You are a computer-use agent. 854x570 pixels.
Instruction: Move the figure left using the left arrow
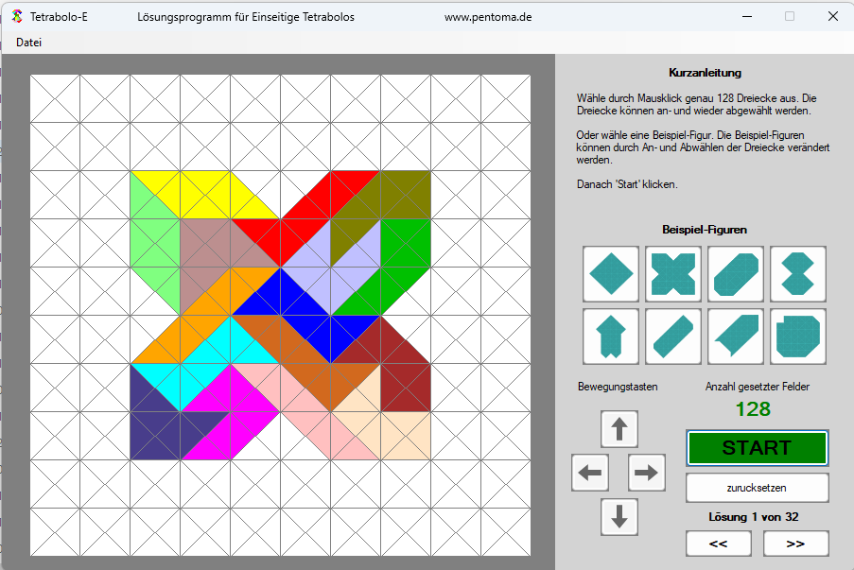click(589, 473)
